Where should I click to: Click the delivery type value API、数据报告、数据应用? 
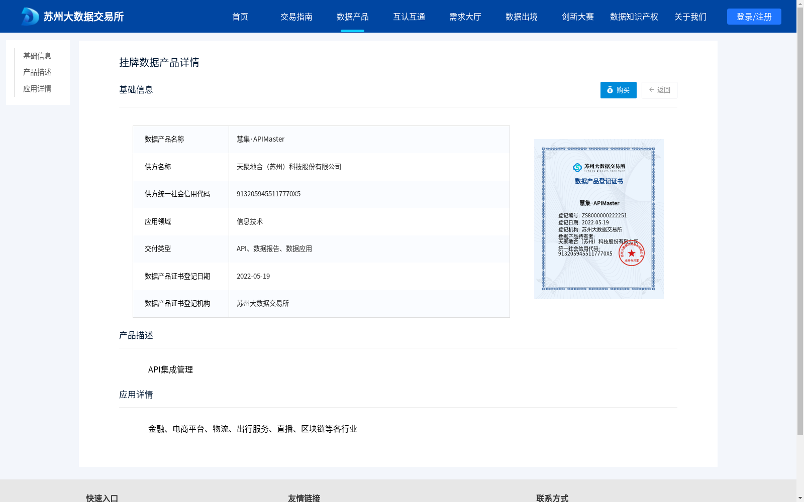tap(274, 248)
